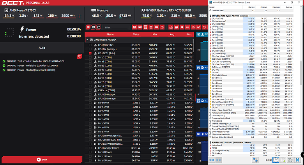The image size is (304, 165).
Task: Select HWiNFO 'Thermal Limit' row
Action: click(x=251, y=121)
